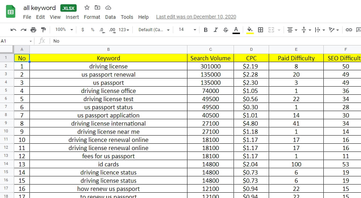The width and height of the screenshot is (361, 198).
Task: Toggle italic text formatting
Action: [215, 30]
